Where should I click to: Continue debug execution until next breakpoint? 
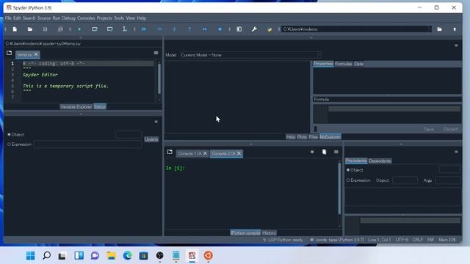[x=205, y=29]
